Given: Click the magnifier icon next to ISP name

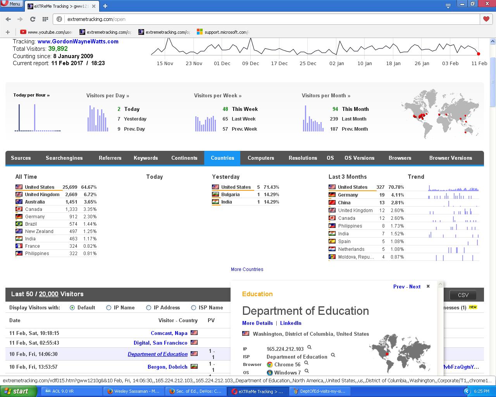Looking at the screenshot, I should click(333, 355).
